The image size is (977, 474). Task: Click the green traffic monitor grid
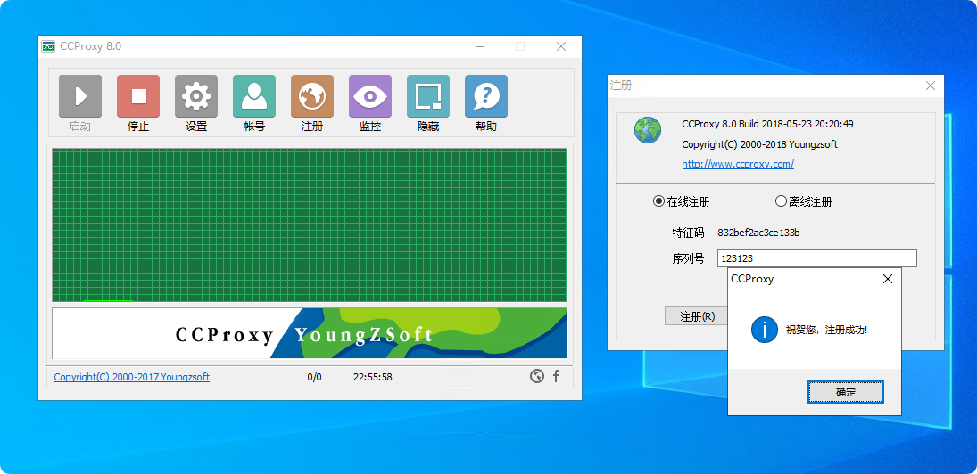310,225
